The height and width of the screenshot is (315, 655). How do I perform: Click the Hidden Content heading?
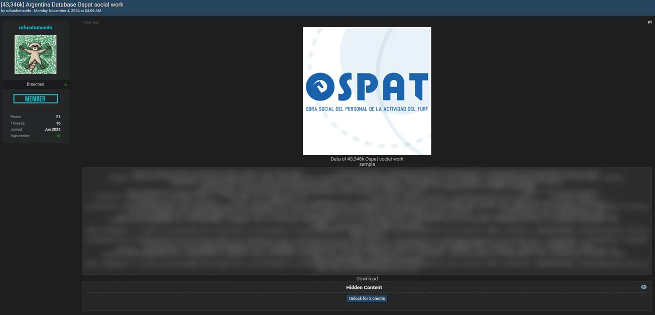(364, 287)
